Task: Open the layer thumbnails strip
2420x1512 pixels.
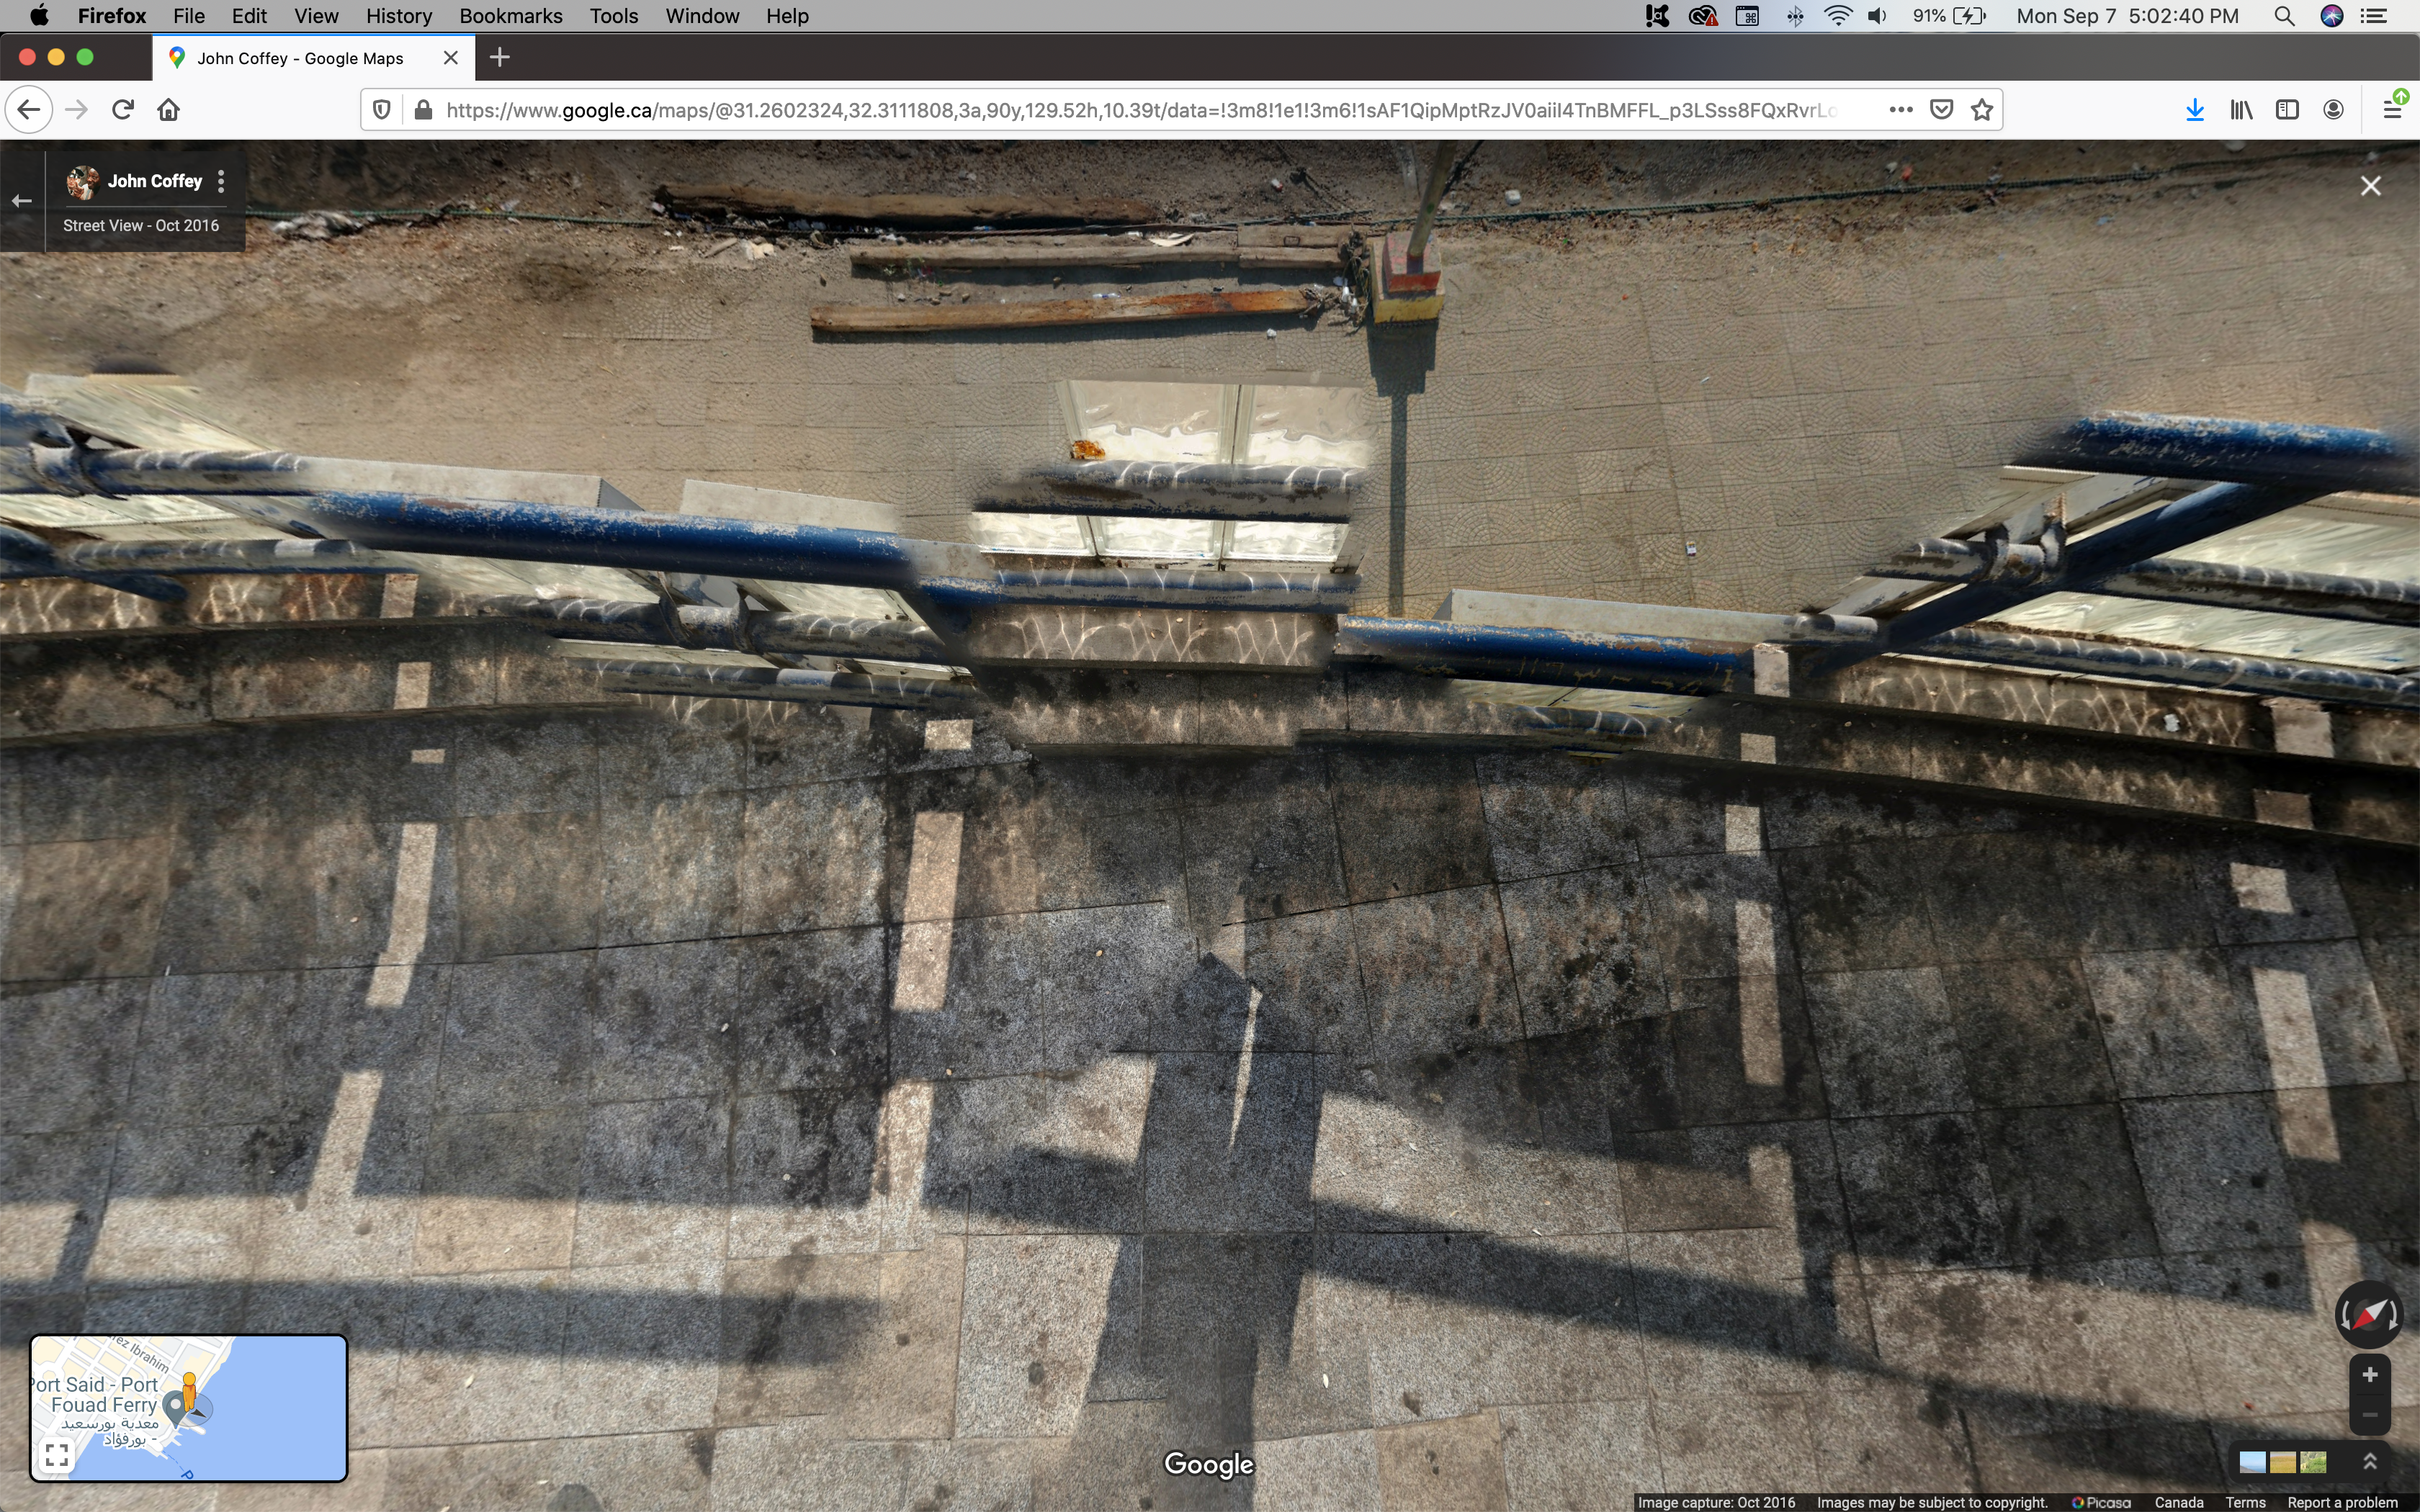Action: coord(2282,1462)
